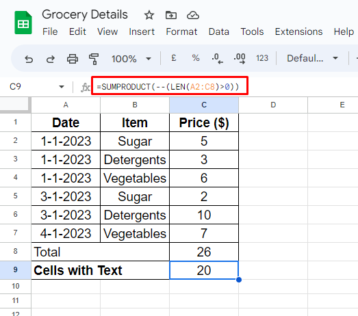Open the 123 more formats button
The height and width of the screenshot is (316, 358).
[x=262, y=58]
